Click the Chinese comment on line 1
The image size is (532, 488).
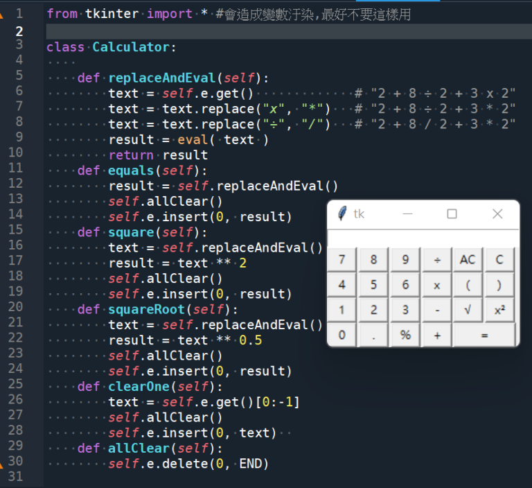click(x=313, y=15)
